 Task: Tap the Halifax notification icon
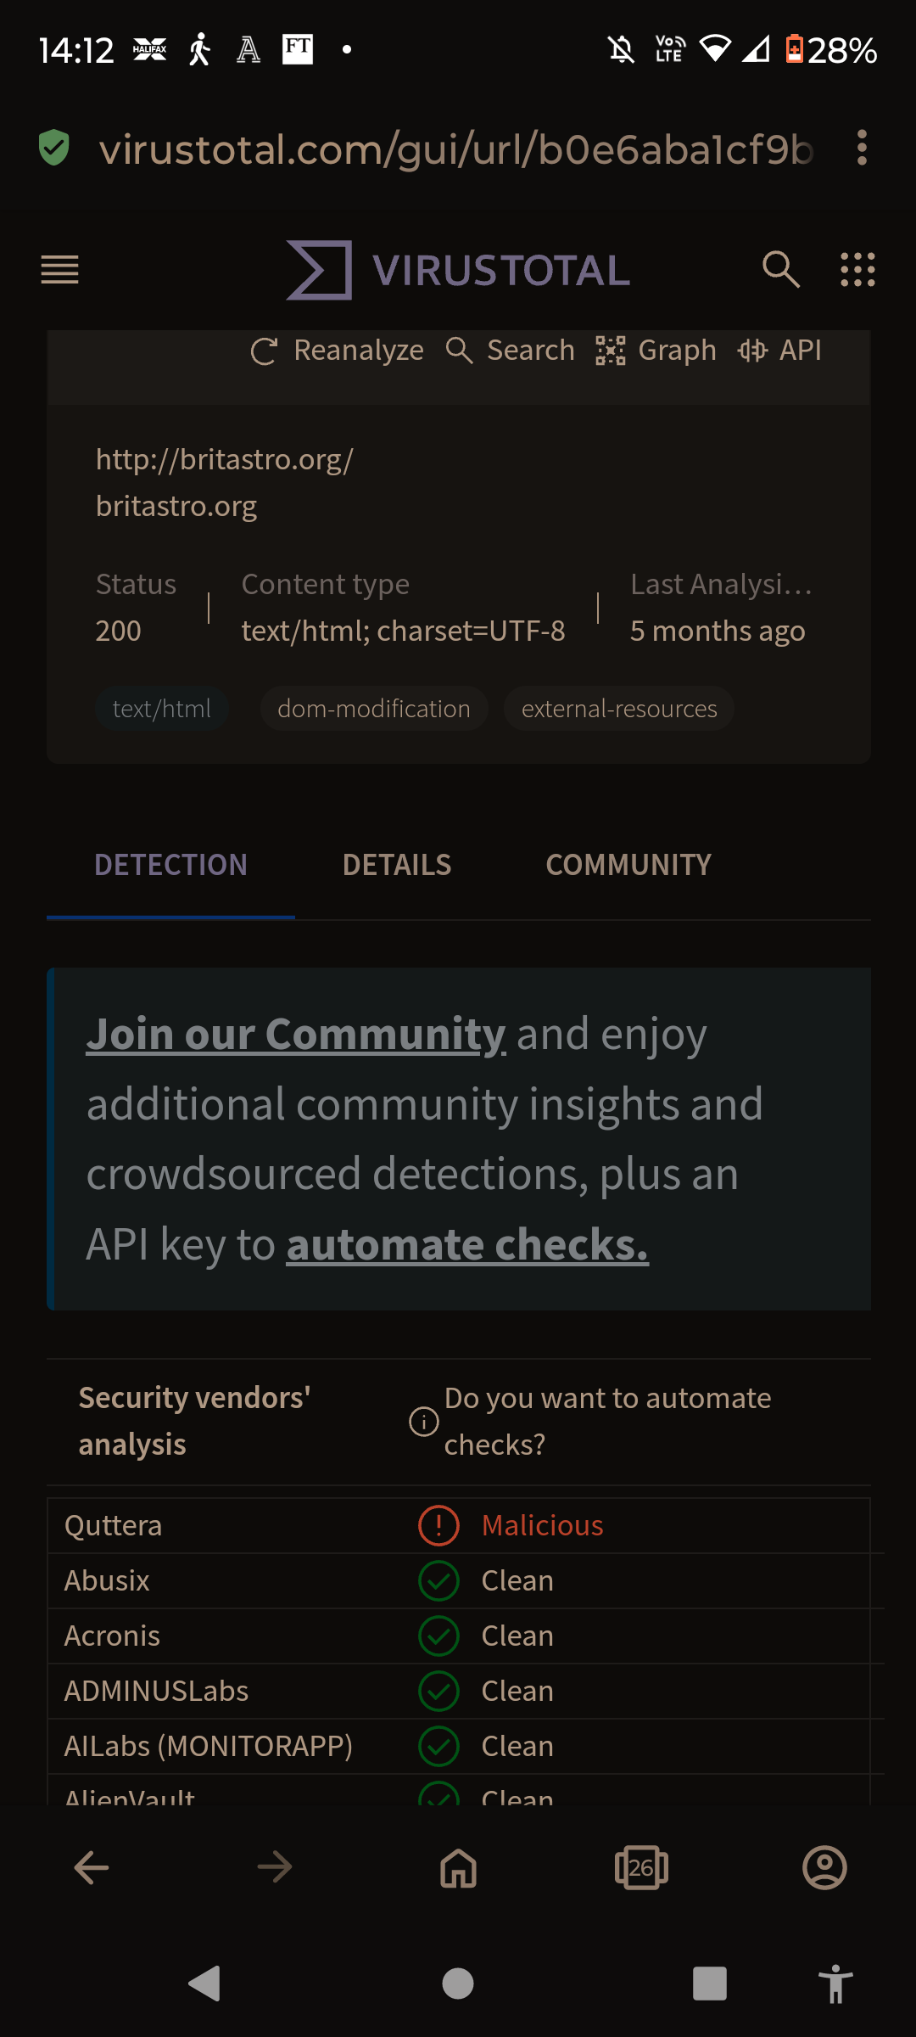[x=150, y=49]
